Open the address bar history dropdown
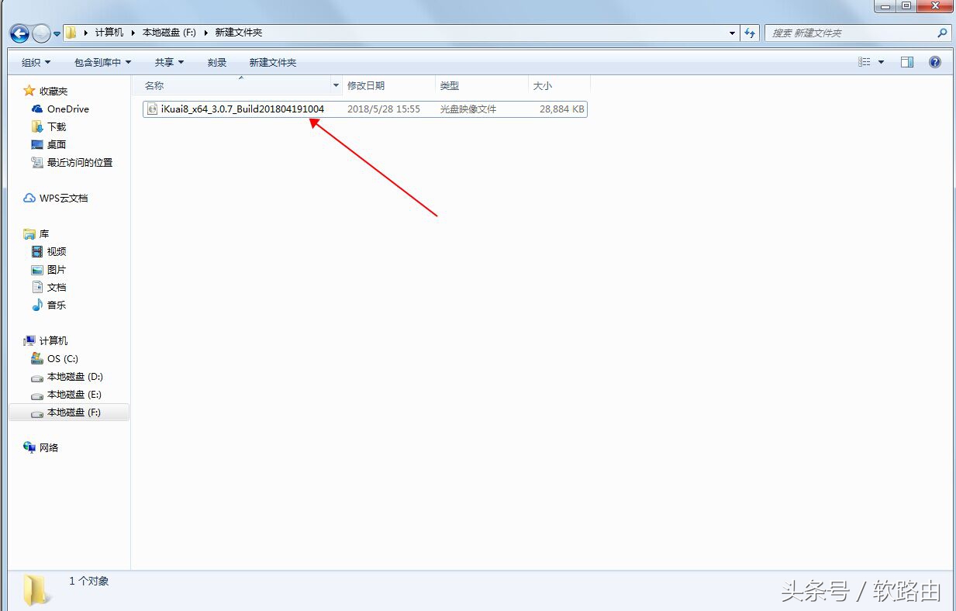This screenshot has height=611, width=956. pos(732,33)
